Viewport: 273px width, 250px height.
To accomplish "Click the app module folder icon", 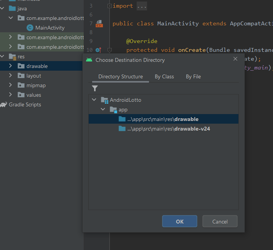I will click(x=113, y=110).
